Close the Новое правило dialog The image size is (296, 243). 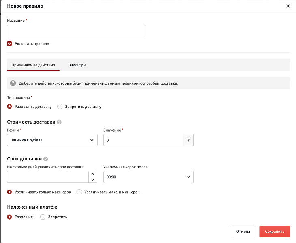tap(288, 6)
